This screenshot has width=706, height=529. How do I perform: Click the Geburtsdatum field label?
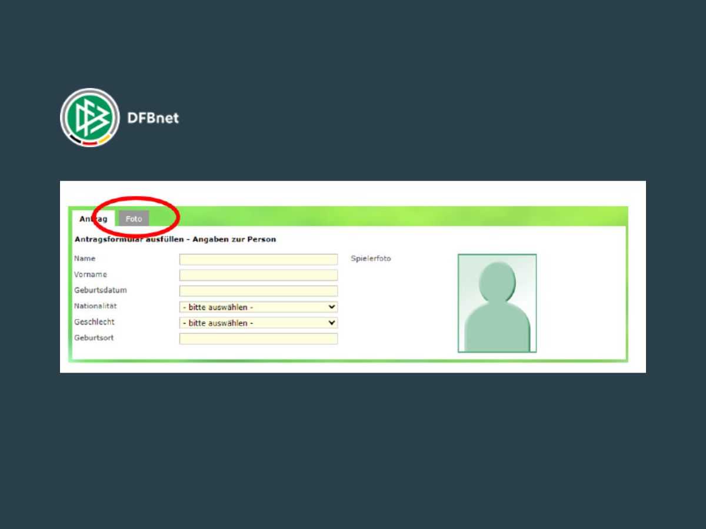point(101,290)
